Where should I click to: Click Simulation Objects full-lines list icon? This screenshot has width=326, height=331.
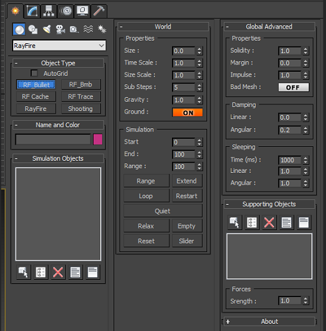pos(75,272)
